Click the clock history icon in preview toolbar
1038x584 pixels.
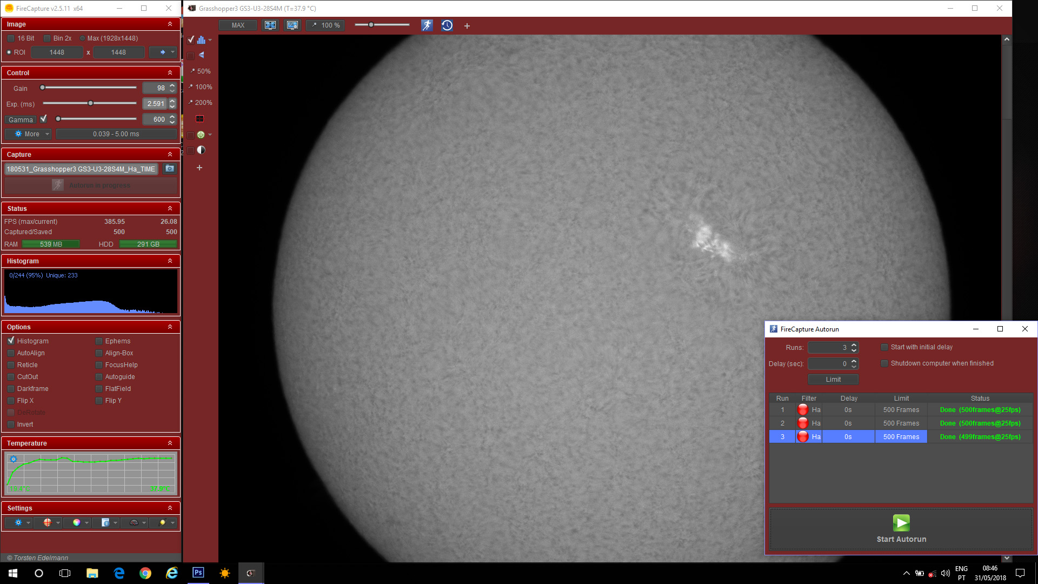coord(447,25)
